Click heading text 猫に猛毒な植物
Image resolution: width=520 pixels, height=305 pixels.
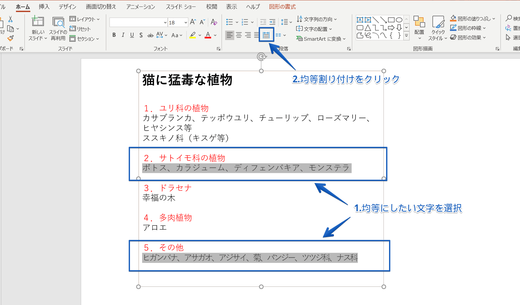(x=187, y=80)
